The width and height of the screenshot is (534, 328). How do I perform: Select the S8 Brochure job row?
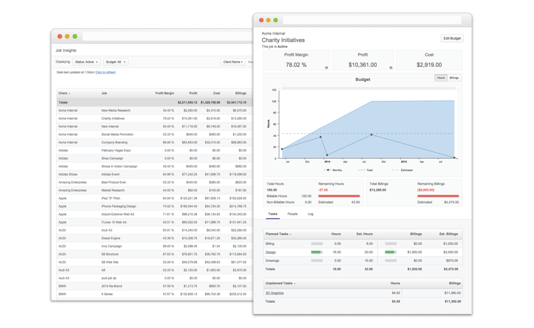155,254
